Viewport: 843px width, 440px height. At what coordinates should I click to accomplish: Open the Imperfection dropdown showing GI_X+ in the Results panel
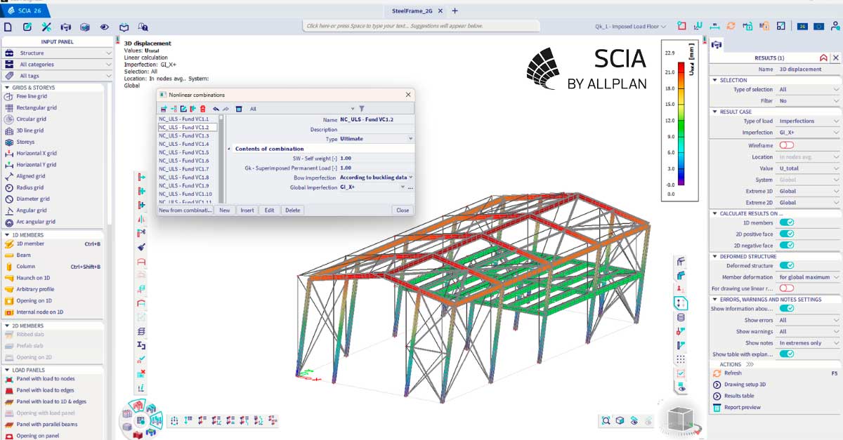click(x=809, y=133)
